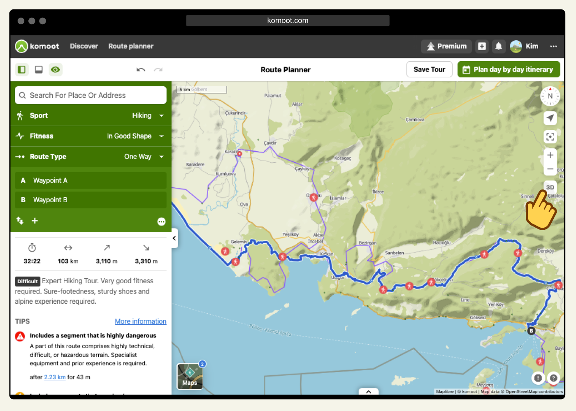Open the map help question mark
576x411 pixels.
point(554,378)
